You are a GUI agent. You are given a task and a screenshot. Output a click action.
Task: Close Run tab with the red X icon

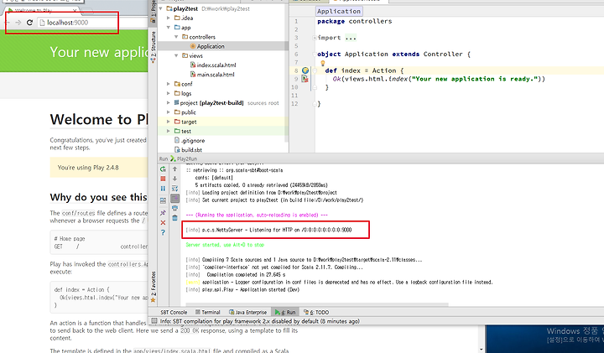click(163, 222)
